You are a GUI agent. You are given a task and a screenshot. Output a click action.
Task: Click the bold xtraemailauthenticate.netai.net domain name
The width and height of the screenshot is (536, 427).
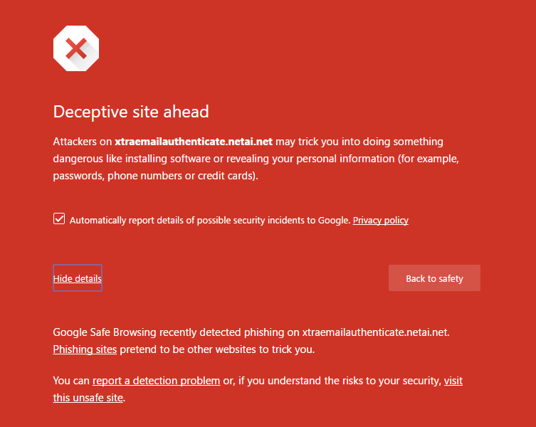coord(194,142)
